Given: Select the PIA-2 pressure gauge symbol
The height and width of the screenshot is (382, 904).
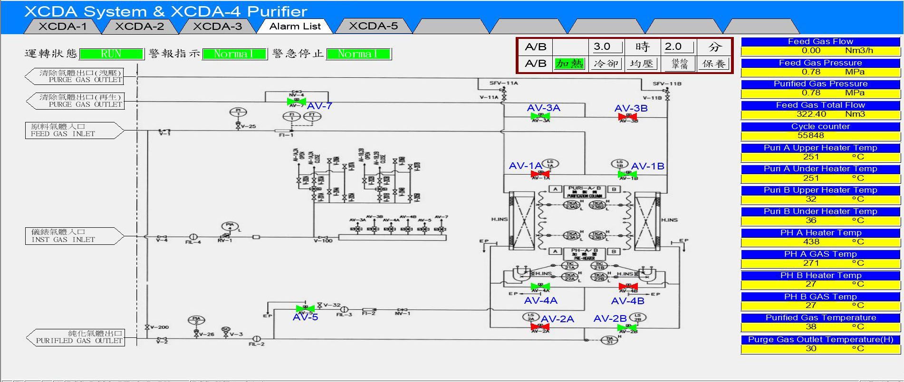Looking at the screenshot, I should coord(196,321).
